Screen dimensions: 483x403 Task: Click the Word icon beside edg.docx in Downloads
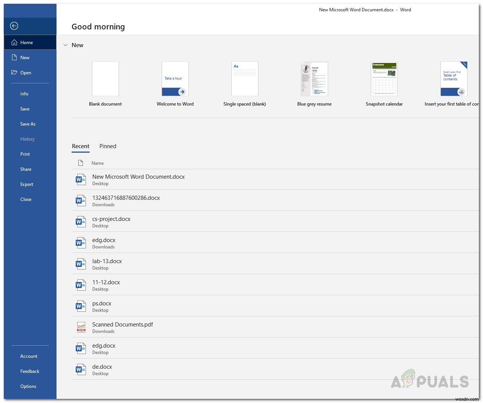(81, 243)
